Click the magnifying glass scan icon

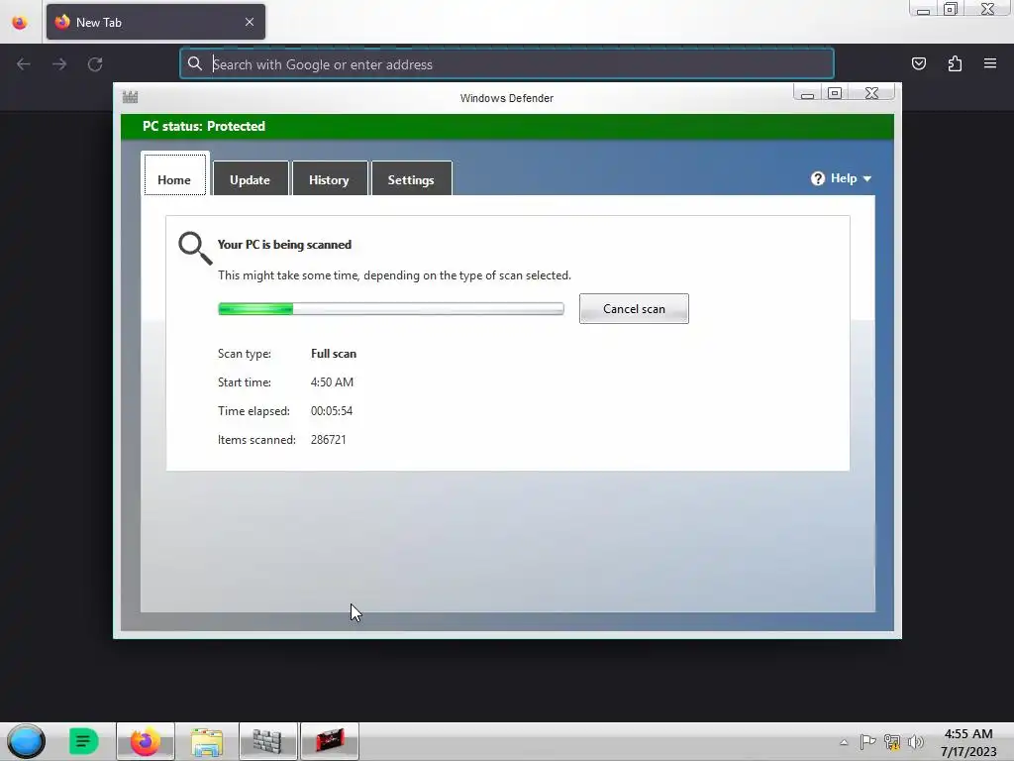(195, 249)
